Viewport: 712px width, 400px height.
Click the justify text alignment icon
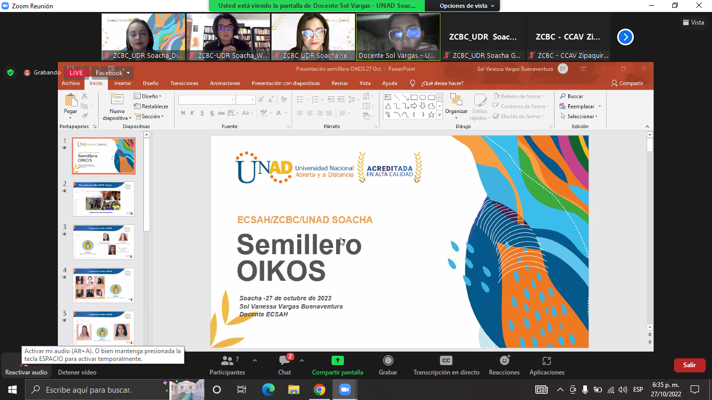[x=329, y=113]
